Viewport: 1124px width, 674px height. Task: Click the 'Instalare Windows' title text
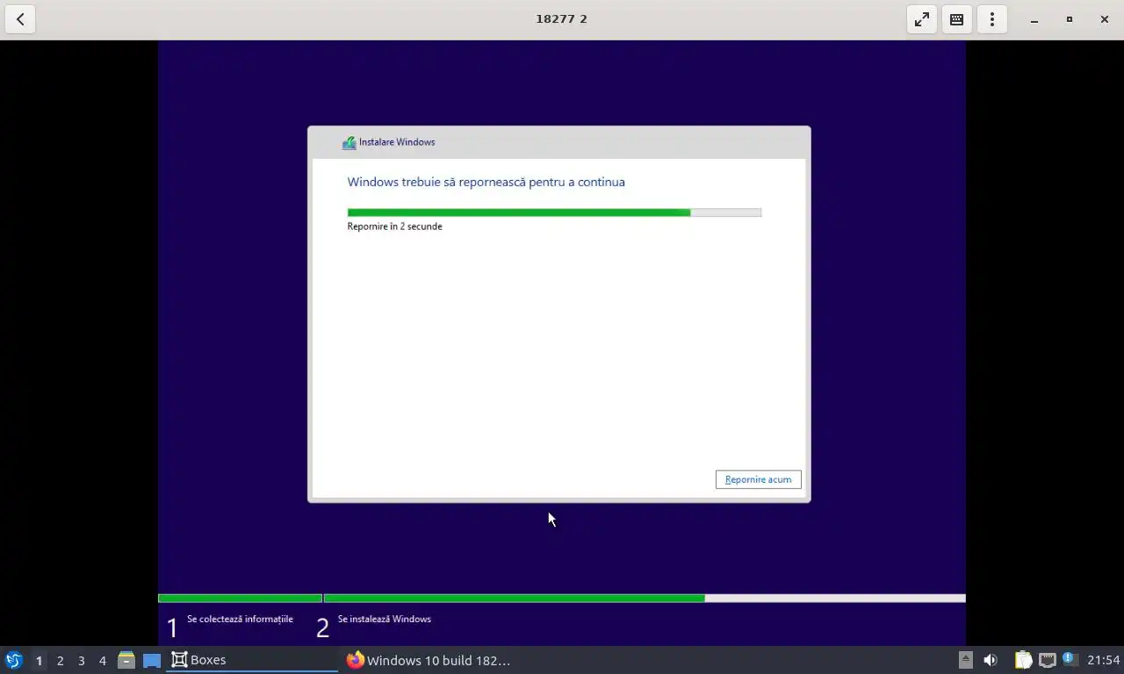397,142
